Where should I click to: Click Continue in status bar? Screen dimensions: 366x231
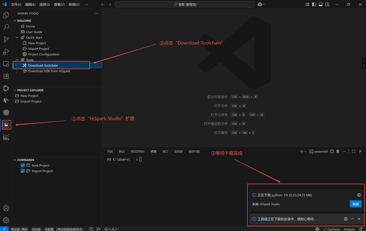(x=331, y=229)
